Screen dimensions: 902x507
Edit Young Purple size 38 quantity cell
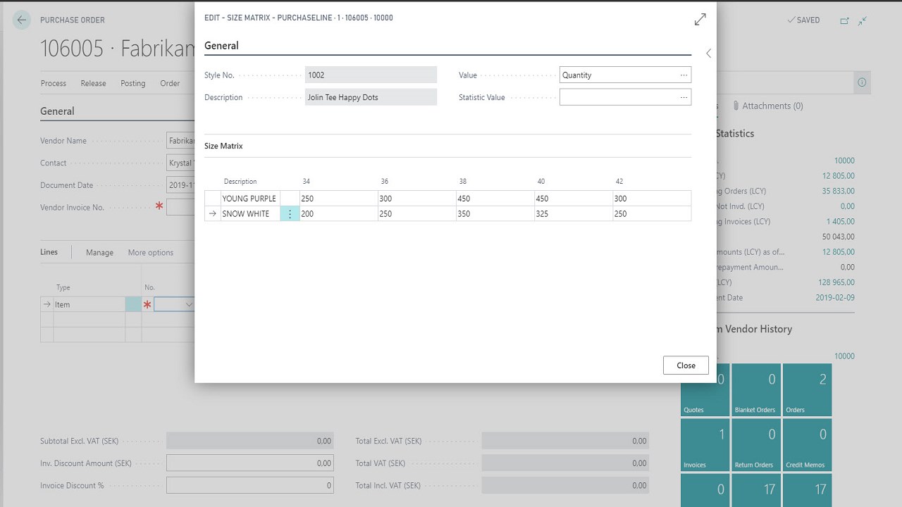tap(495, 199)
